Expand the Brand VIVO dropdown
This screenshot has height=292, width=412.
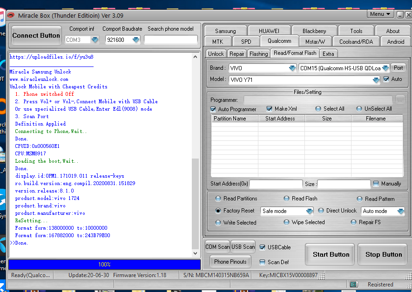[292, 68]
